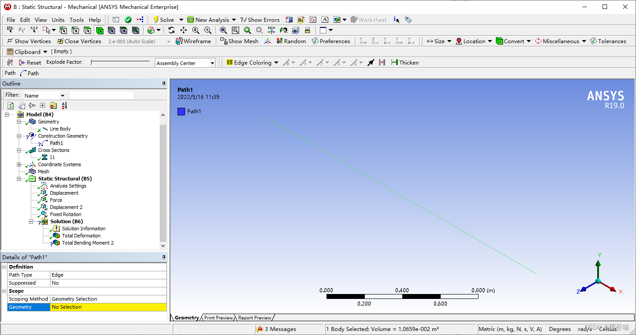Click the Annotation text A icon
This screenshot has width=636, height=335.
coord(325,20)
